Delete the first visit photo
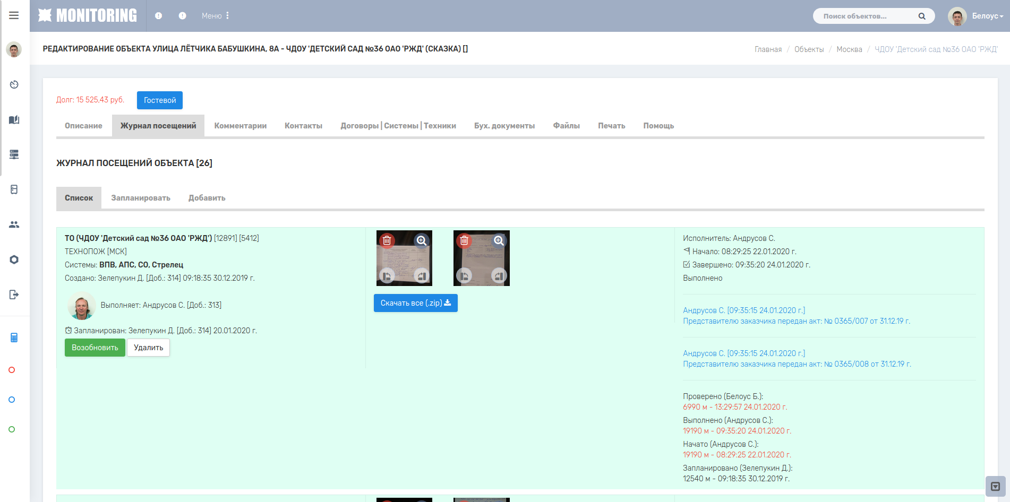1010x502 pixels. [387, 240]
